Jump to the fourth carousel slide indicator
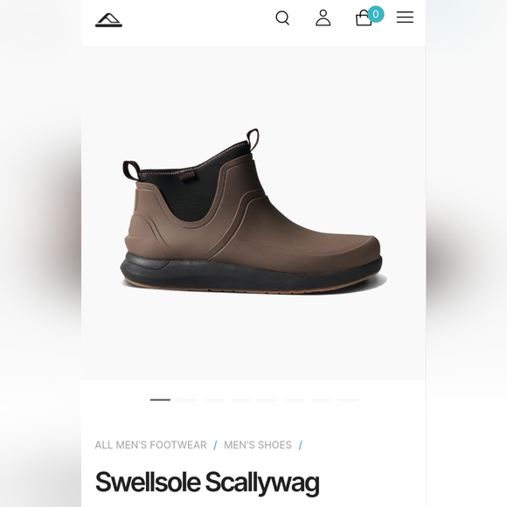This screenshot has height=507, width=507. tap(240, 400)
